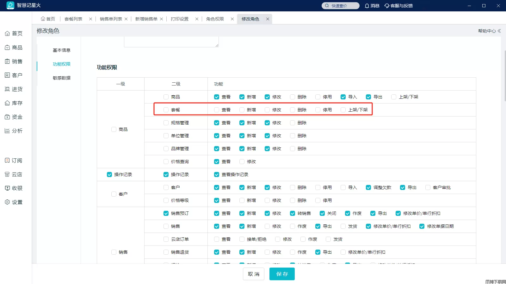Uncheck the 操作记录 first-level checkbox
The height and width of the screenshot is (284, 506).
pos(109,175)
